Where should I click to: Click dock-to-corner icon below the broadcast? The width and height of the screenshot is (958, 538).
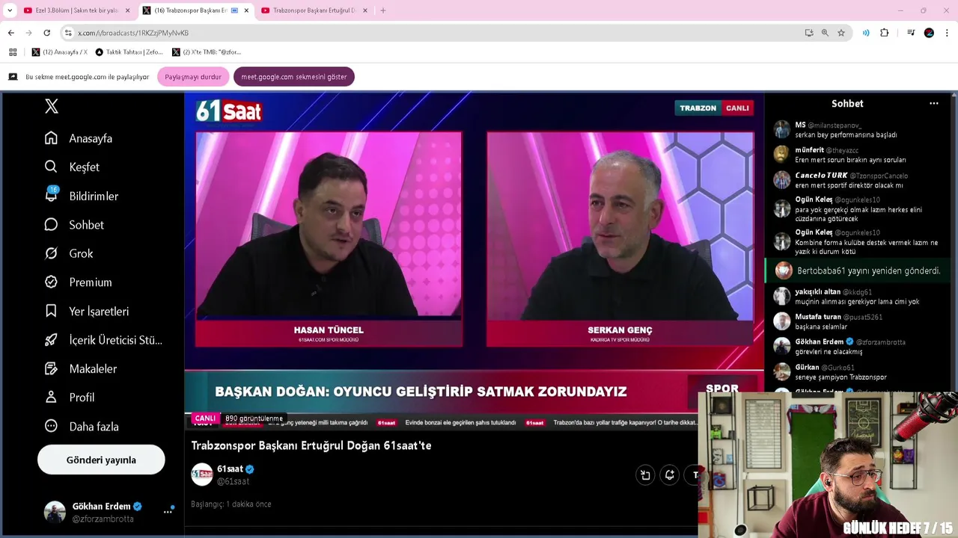coord(645,474)
